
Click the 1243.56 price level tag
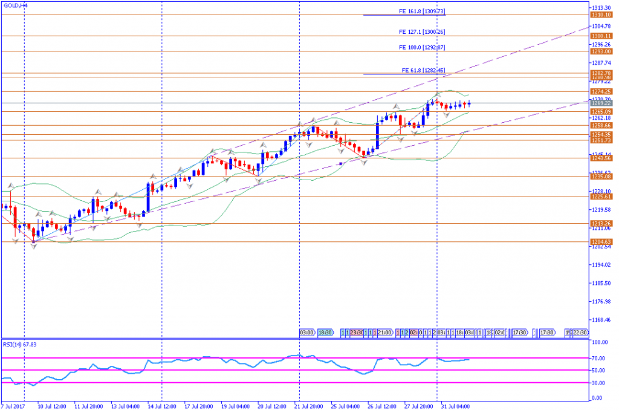click(x=601, y=158)
